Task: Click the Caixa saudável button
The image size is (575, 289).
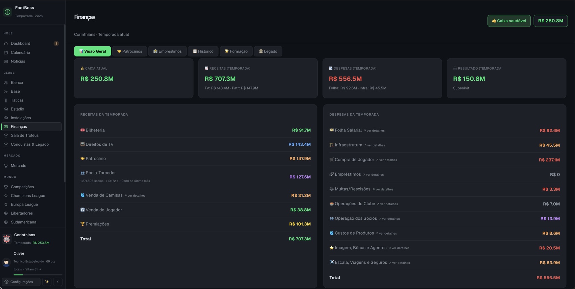Action: click(509, 21)
